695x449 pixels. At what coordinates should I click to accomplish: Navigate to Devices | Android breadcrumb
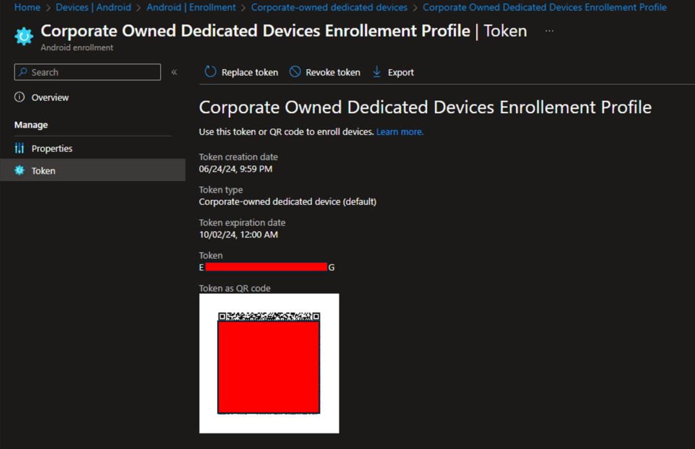pos(94,7)
